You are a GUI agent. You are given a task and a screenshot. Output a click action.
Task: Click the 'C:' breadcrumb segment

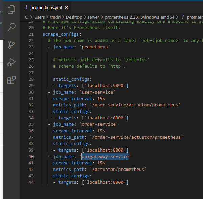(27, 17)
